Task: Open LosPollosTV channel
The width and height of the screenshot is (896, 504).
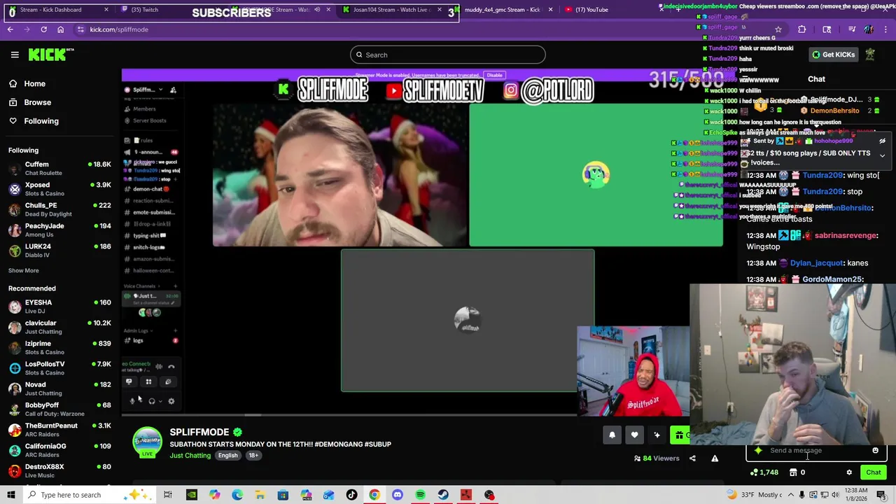Action: tap(59, 367)
